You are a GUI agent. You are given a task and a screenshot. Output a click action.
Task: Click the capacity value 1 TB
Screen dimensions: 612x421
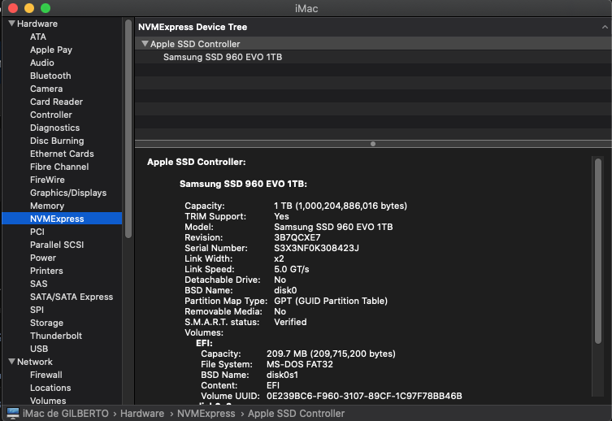[x=341, y=206]
